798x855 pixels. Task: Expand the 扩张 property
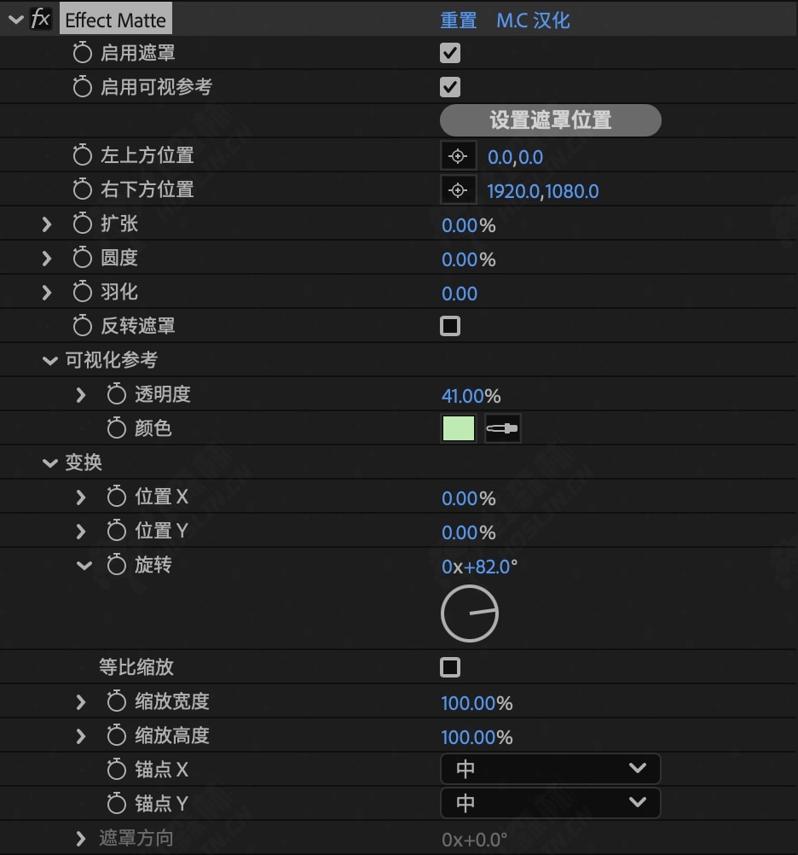click(47, 224)
